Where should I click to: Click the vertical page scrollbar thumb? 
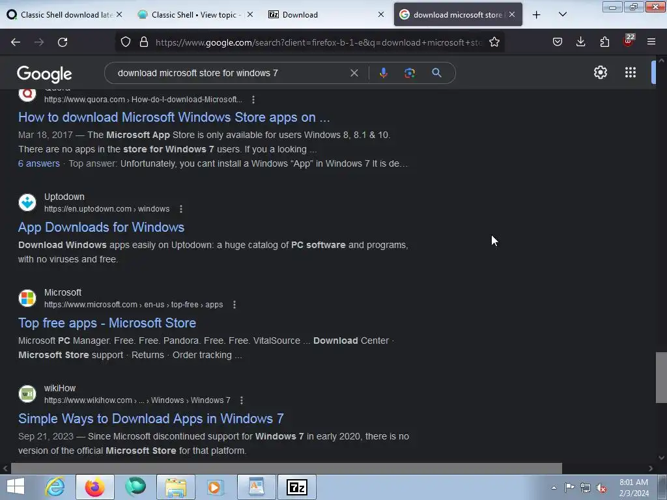point(661,378)
